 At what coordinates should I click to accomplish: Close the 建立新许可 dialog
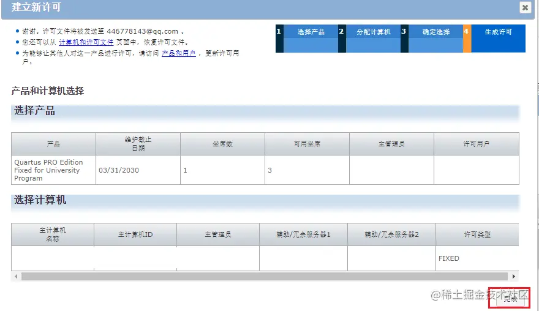pyautogui.click(x=525, y=7)
